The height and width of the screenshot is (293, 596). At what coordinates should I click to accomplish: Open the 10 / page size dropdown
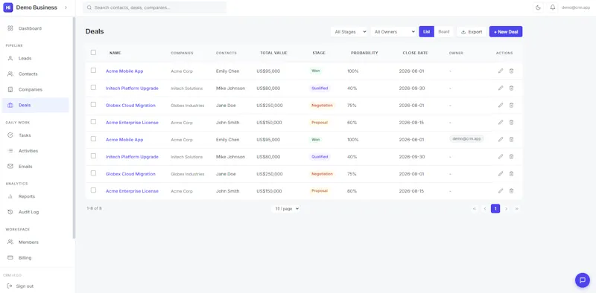(x=287, y=209)
